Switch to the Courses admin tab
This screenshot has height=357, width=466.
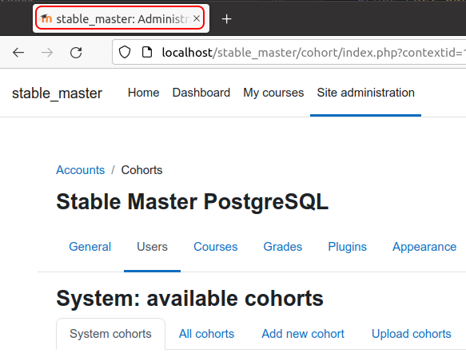[x=216, y=247]
